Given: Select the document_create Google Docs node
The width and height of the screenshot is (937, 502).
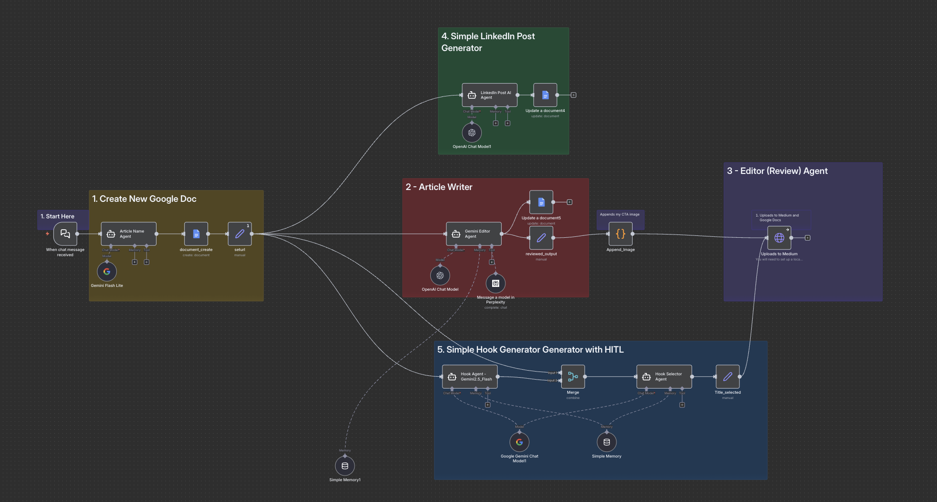Looking at the screenshot, I should coord(196,234).
